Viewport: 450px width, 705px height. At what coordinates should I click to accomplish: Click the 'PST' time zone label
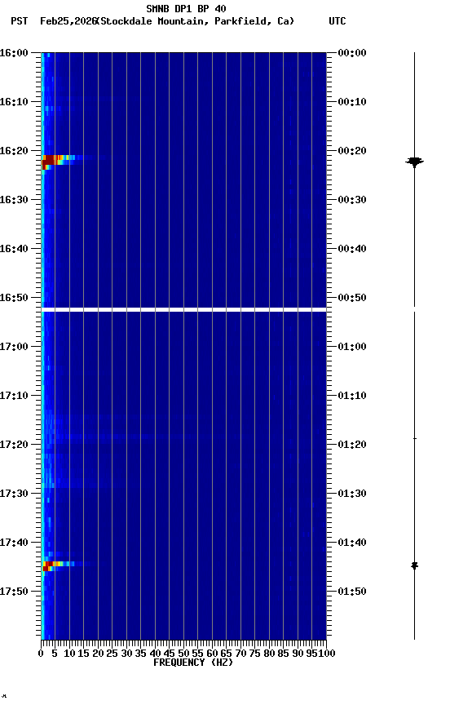[x=20, y=21]
